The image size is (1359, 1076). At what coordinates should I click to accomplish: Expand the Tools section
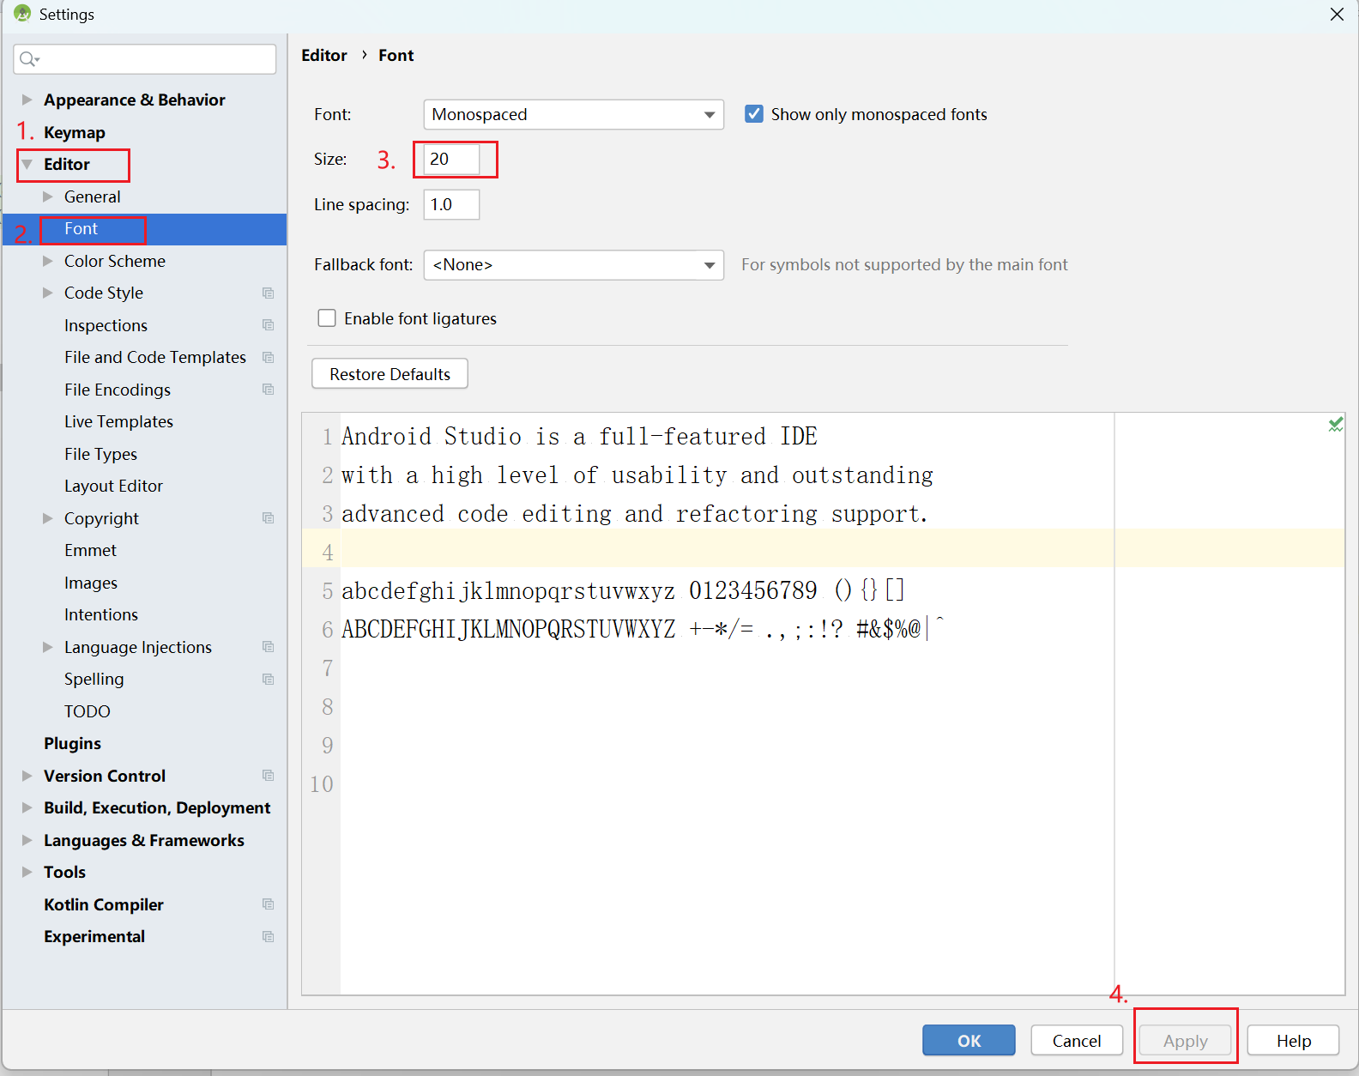(27, 872)
